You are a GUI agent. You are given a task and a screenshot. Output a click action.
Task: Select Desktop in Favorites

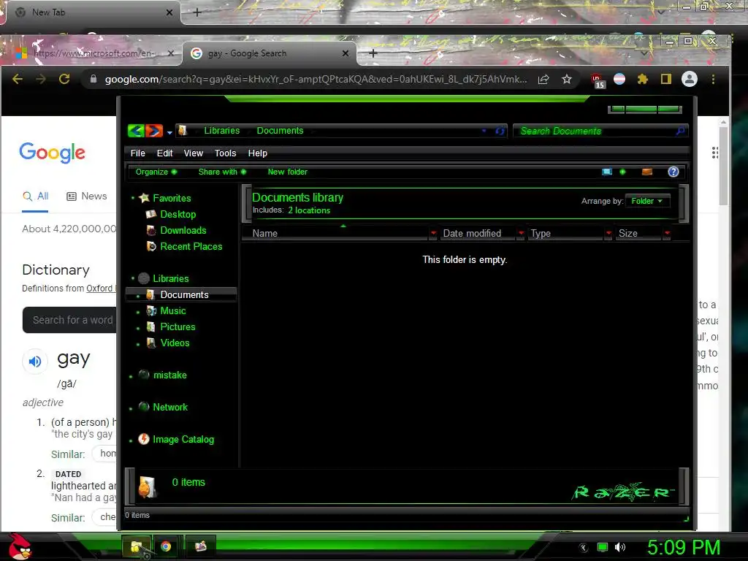(x=178, y=214)
